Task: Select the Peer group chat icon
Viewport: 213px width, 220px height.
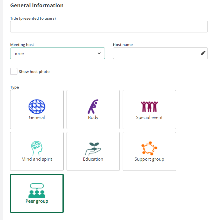Action: click(37, 190)
